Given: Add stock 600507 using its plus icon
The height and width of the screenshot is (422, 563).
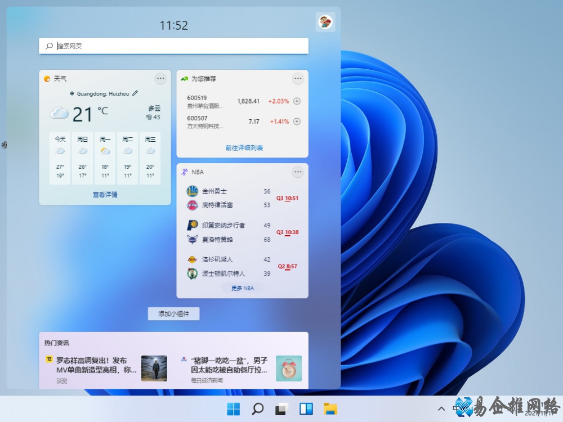Looking at the screenshot, I should click(x=298, y=120).
